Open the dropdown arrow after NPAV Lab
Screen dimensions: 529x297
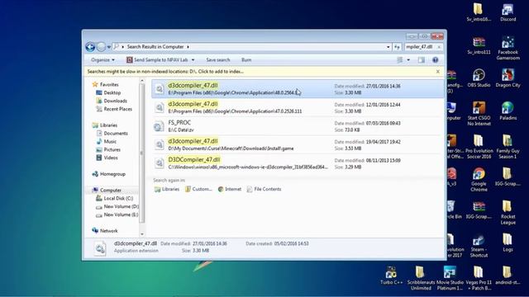point(193,60)
